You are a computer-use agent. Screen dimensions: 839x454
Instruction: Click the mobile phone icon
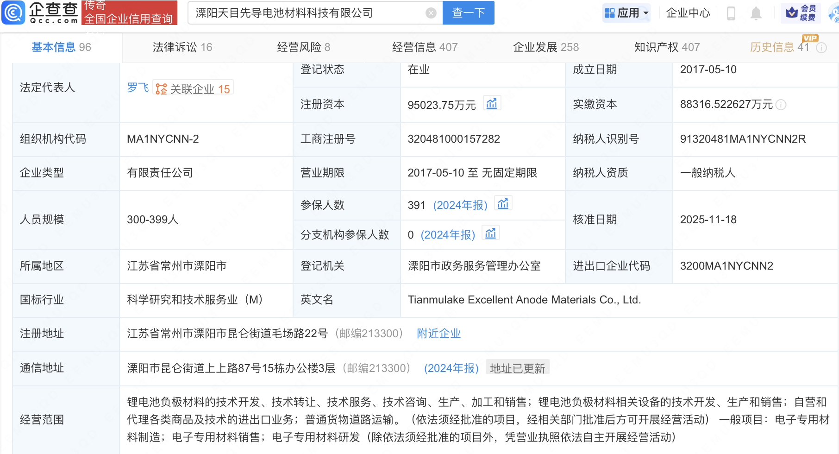pos(731,13)
